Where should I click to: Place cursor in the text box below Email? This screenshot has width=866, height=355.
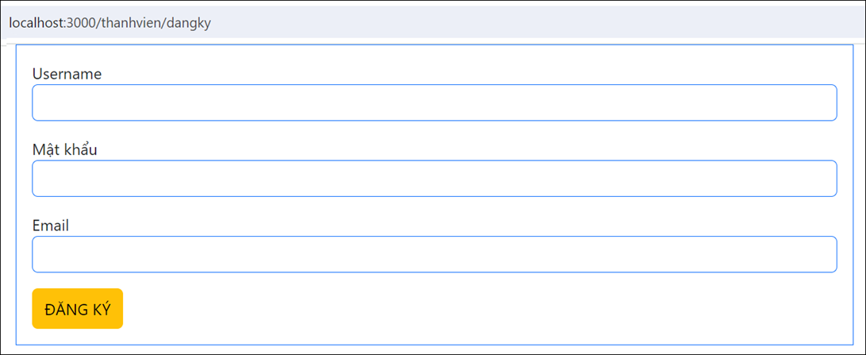pos(434,254)
